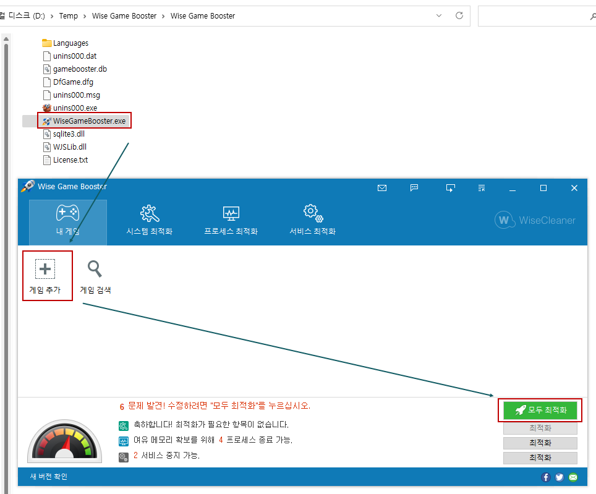Screen dimensions: 596x494
Task: Click the mail icon in title bar
Action: [x=382, y=188]
